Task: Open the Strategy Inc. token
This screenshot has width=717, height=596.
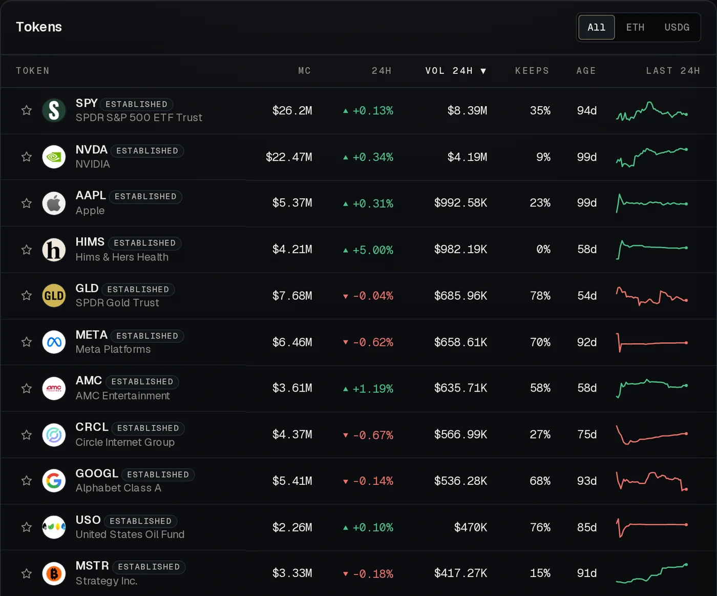Action: pyautogui.click(x=107, y=581)
